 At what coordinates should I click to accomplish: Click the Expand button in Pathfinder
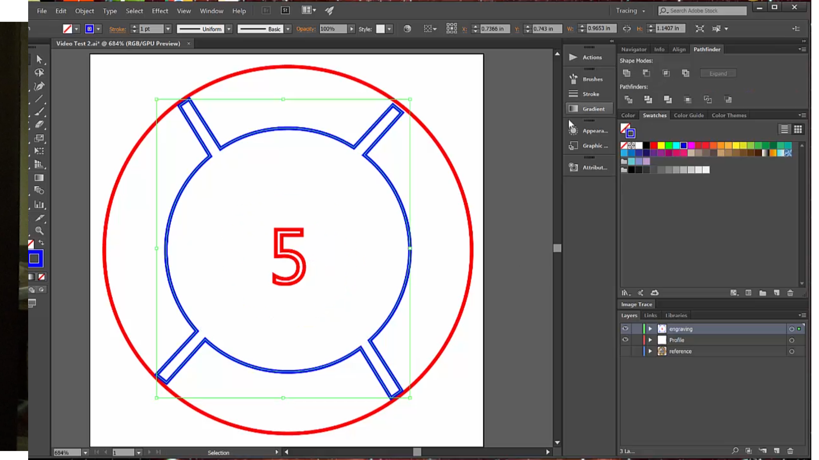point(718,74)
